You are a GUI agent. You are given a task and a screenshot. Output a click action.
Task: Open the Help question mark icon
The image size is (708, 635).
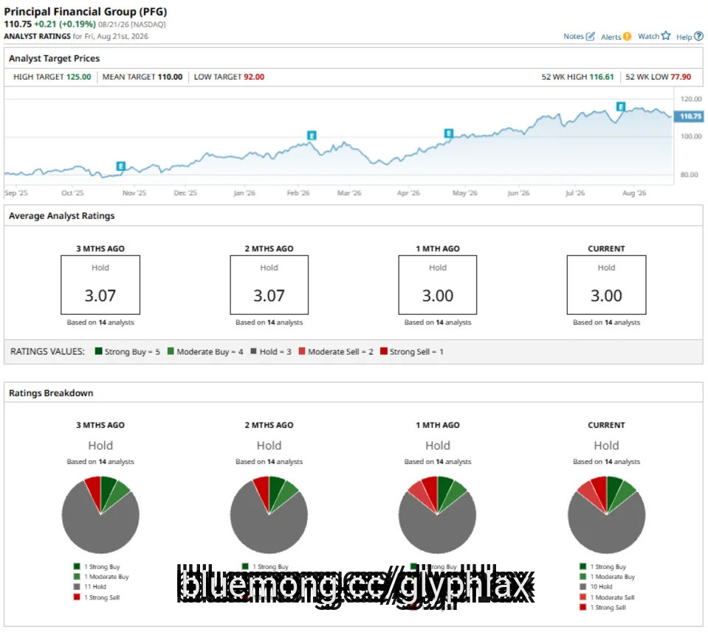698,36
